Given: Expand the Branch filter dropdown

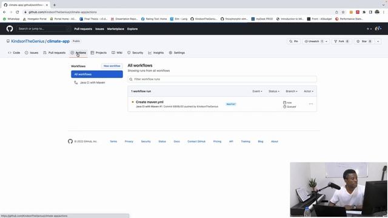Looking at the screenshot, I should tap(292, 91).
